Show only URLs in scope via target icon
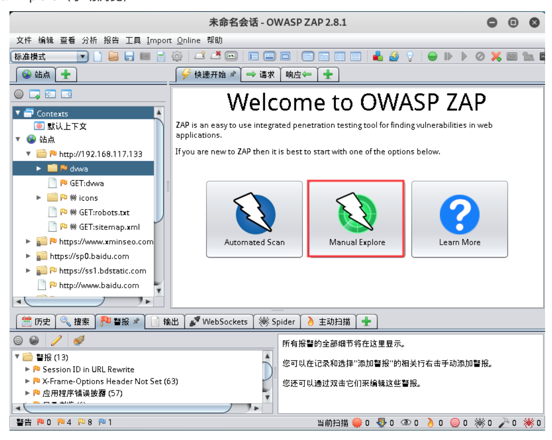Image resolution: width=552 pixels, height=440 pixels. tap(19, 94)
